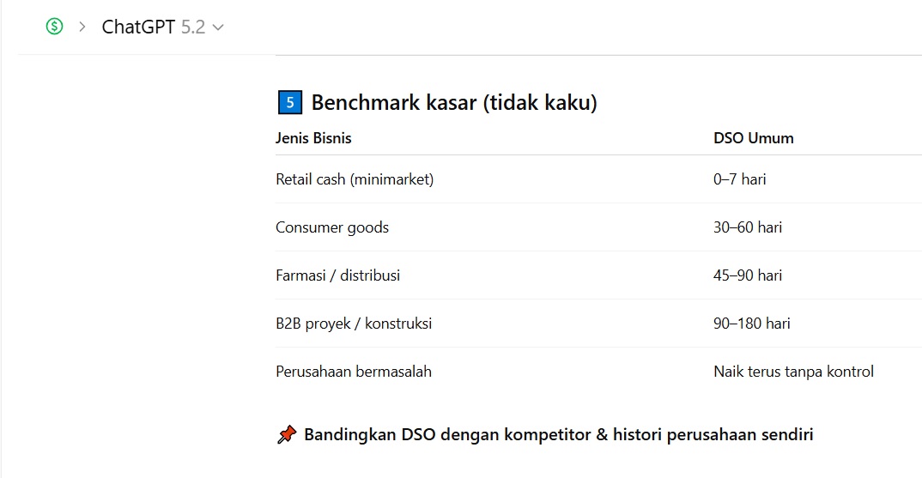Screen dimensions: 922x478
Task: Click the "90–180 hari" value cell
Action: click(x=751, y=324)
